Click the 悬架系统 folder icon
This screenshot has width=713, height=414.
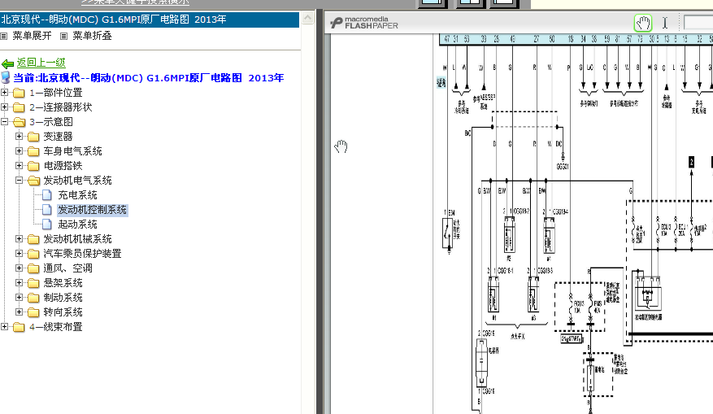pyautogui.click(x=33, y=283)
